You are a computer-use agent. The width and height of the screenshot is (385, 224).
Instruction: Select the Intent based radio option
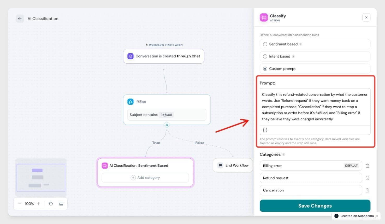tap(265, 56)
